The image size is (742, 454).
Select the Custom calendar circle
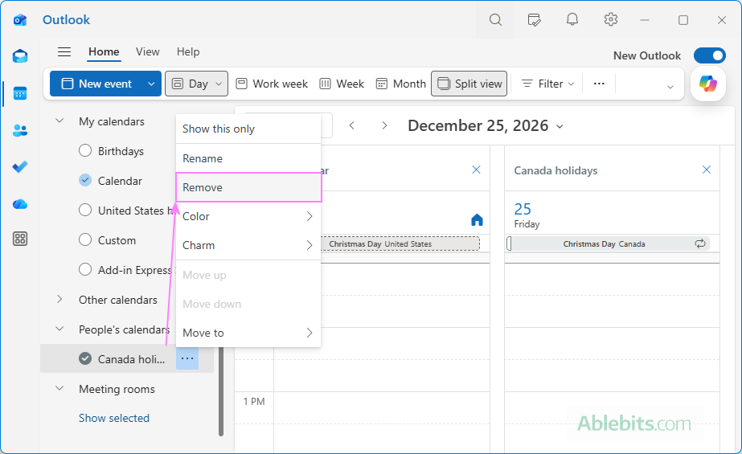click(x=85, y=239)
